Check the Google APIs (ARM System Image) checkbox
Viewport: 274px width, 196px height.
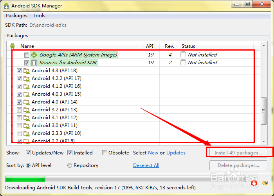pyautogui.click(x=27, y=55)
